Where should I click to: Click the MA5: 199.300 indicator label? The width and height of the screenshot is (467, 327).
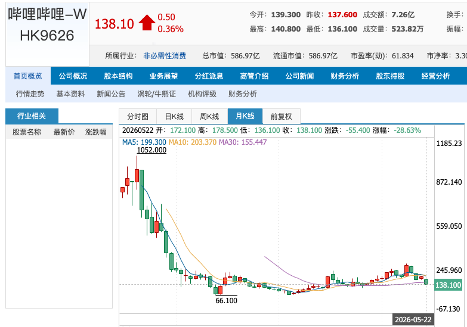pyautogui.click(x=144, y=142)
